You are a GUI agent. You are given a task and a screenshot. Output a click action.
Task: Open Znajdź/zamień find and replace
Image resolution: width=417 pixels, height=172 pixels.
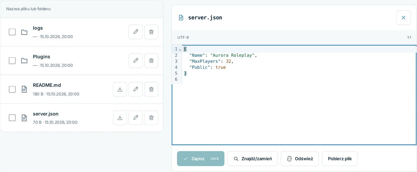[x=252, y=159]
